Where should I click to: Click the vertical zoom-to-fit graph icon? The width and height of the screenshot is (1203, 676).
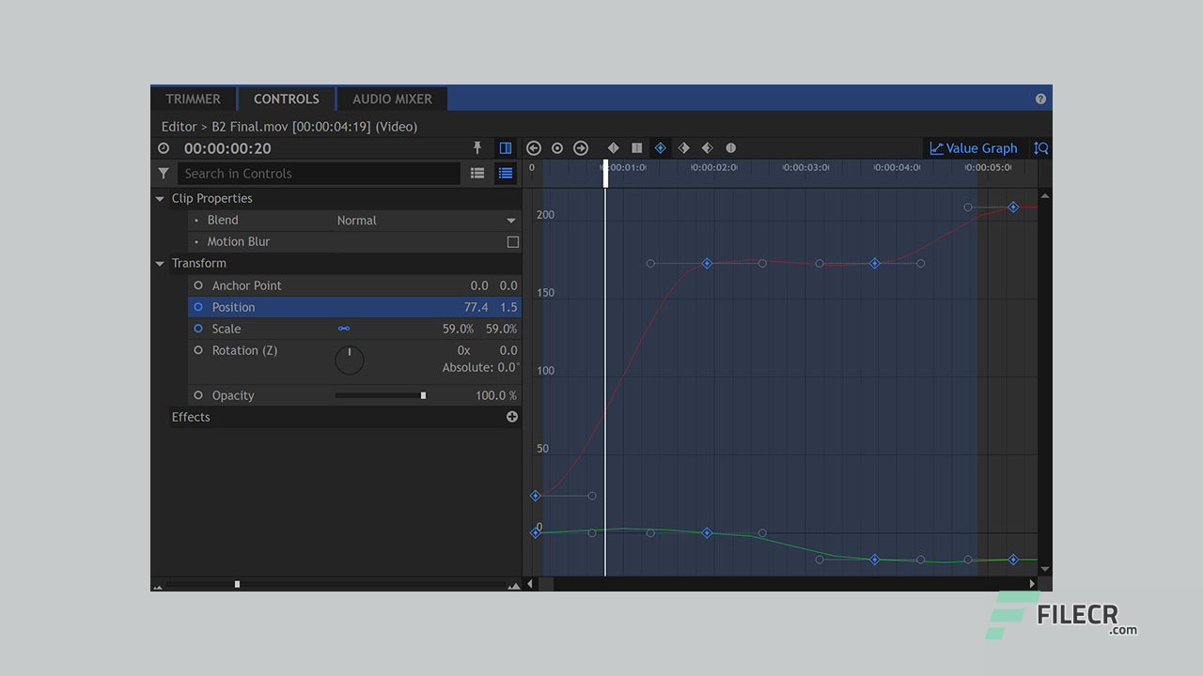[x=1040, y=148]
